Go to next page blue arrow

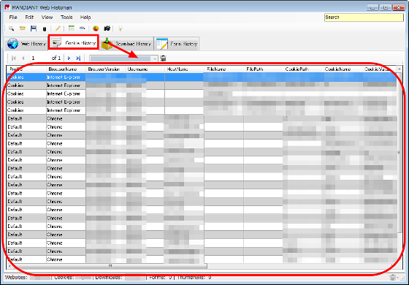[69, 58]
